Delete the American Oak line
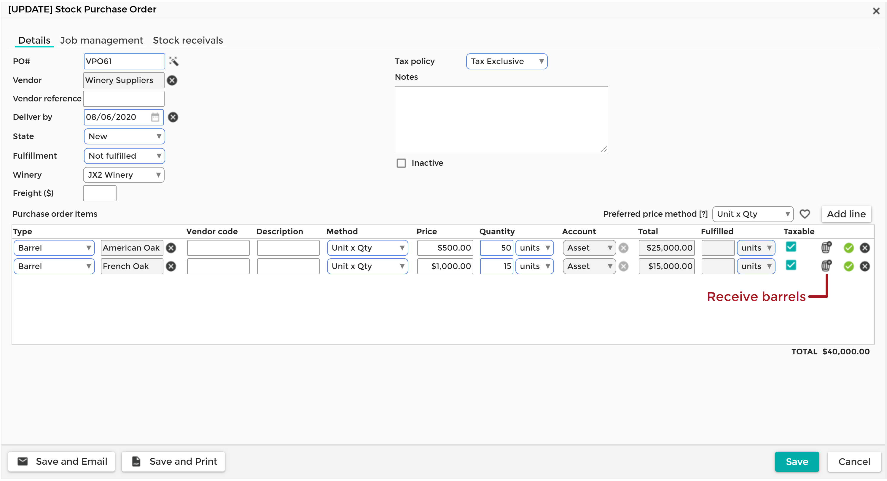Viewport: 887px width, 481px height. (x=865, y=248)
